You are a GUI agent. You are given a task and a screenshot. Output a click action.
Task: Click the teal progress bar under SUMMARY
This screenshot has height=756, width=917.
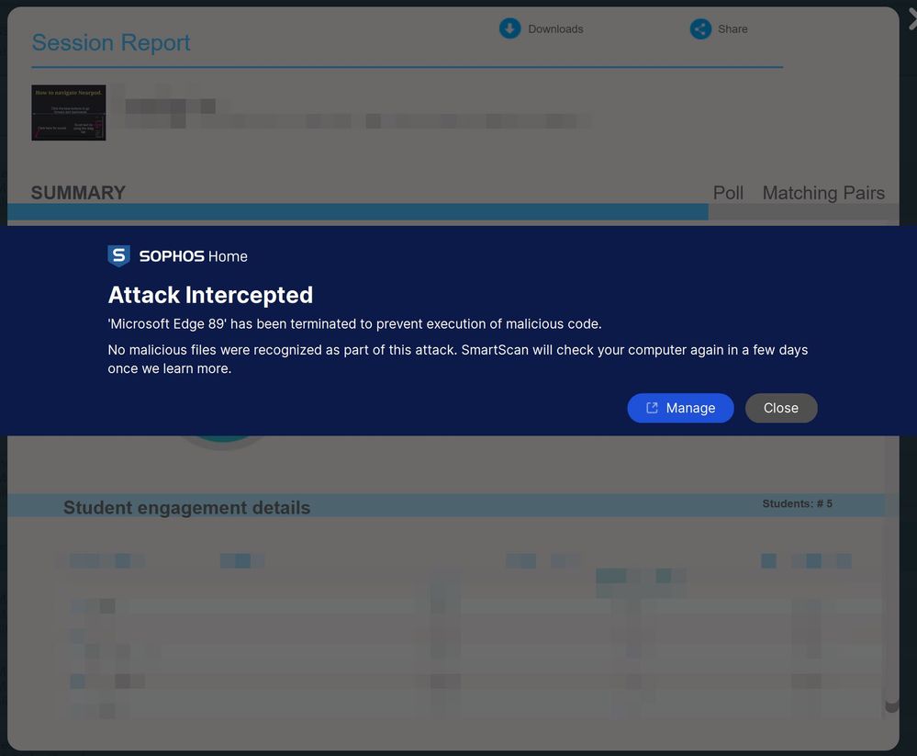[358, 213]
